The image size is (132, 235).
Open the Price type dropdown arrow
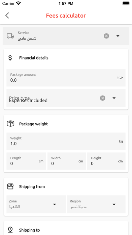(114, 98)
